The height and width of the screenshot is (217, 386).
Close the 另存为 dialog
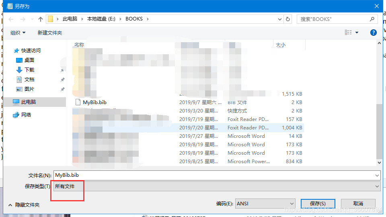click(x=376, y=6)
